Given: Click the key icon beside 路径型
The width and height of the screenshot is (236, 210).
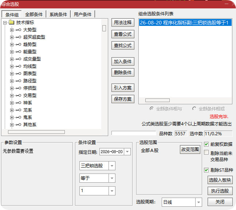Looking at the screenshot, I should (18, 81).
